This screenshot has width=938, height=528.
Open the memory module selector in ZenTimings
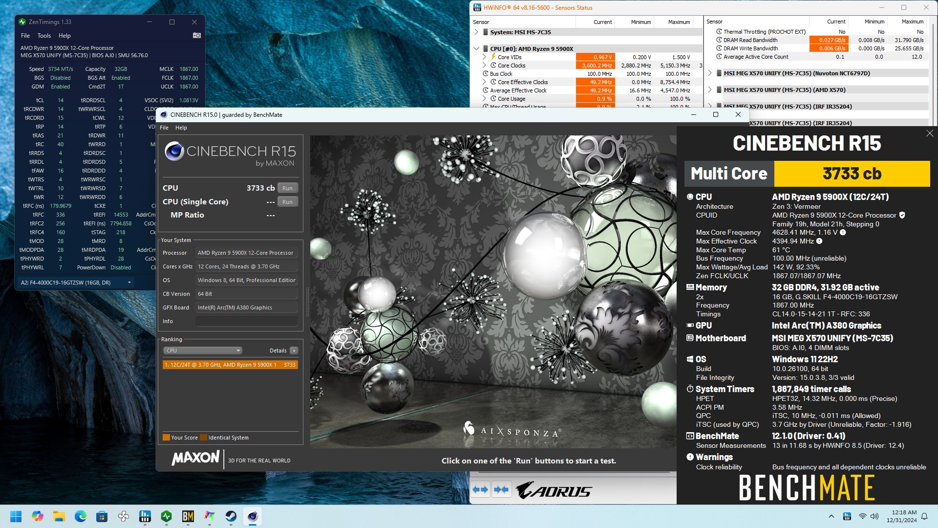(x=76, y=283)
